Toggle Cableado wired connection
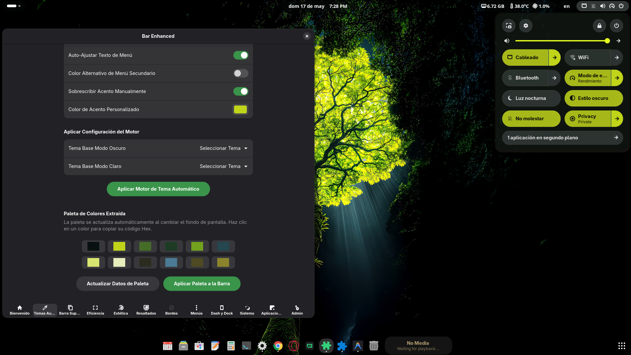The height and width of the screenshot is (355, 631). (525, 58)
